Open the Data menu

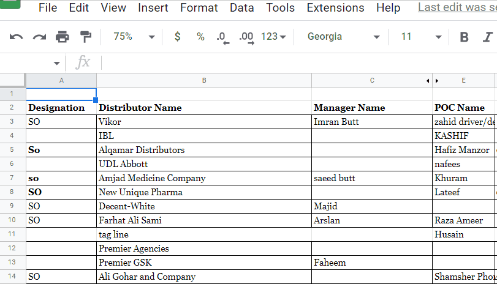point(242,7)
